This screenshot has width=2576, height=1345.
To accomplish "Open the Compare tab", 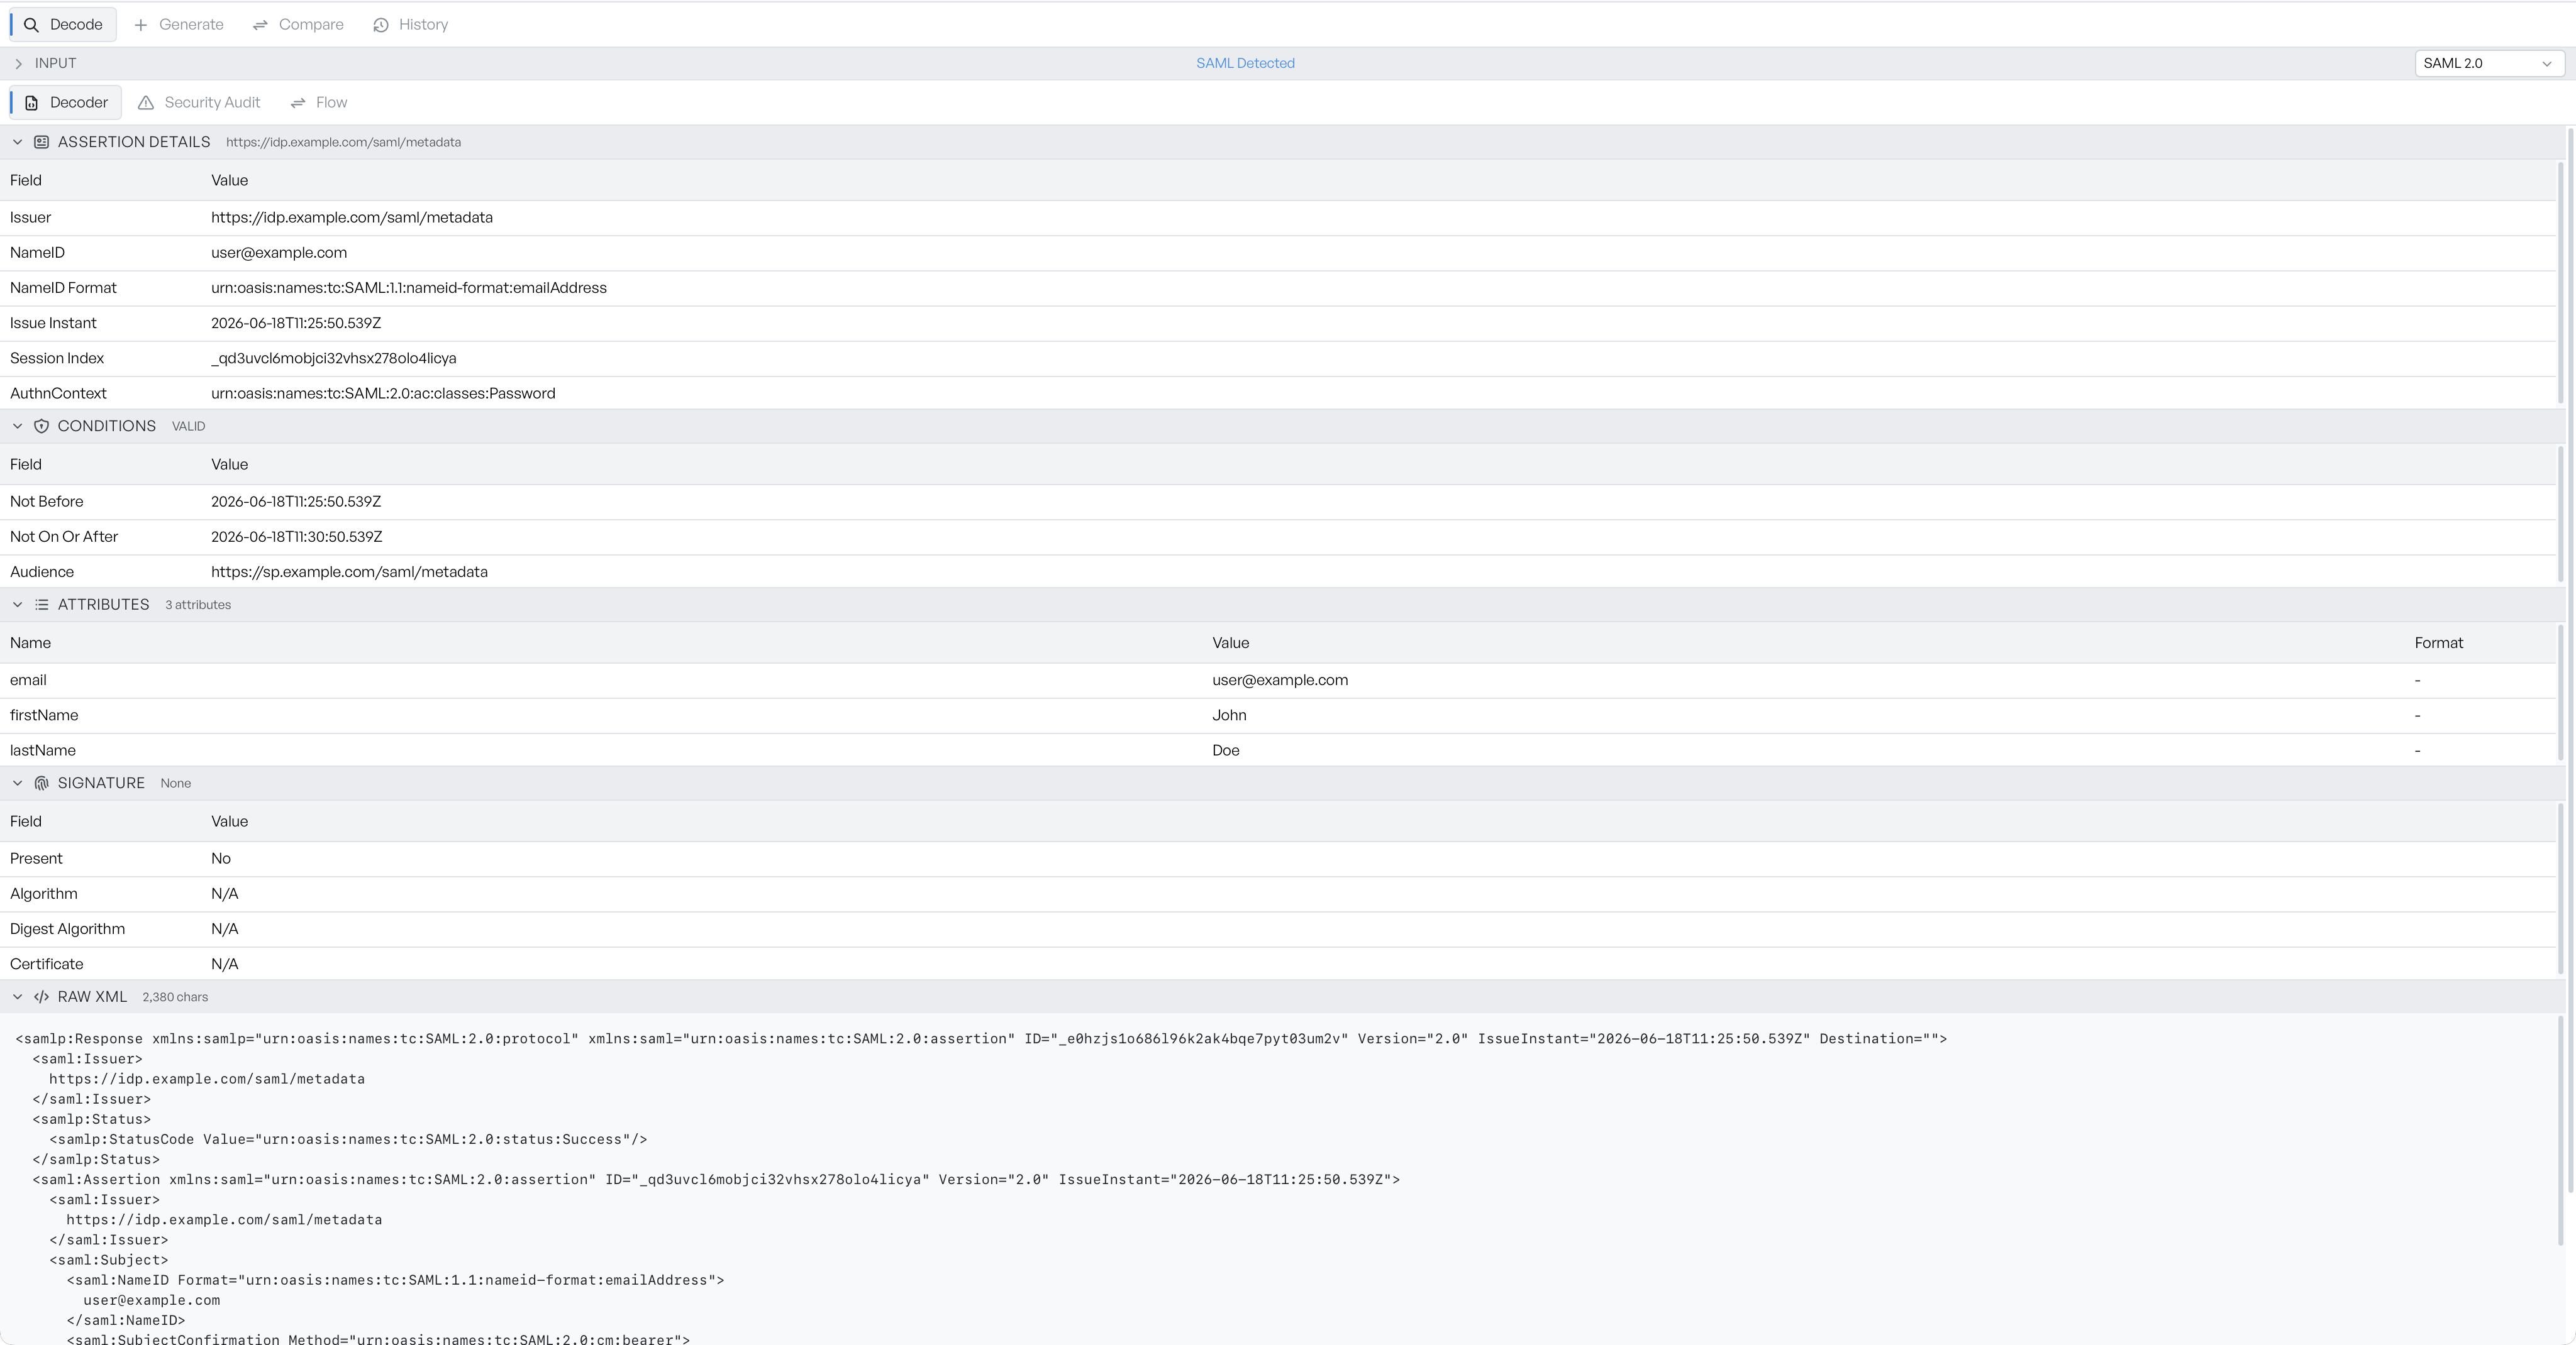I will [298, 24].
